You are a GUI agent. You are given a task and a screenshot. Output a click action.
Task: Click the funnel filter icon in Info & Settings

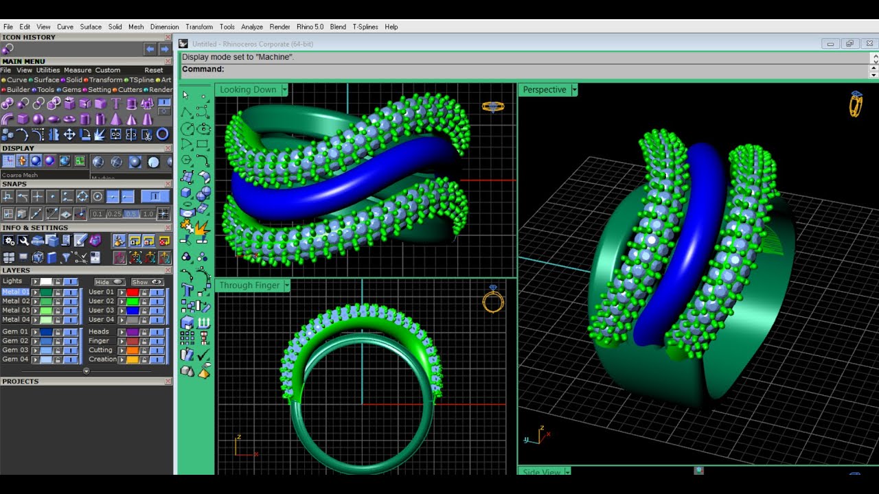pyautogui.click(x=65, y=257)
